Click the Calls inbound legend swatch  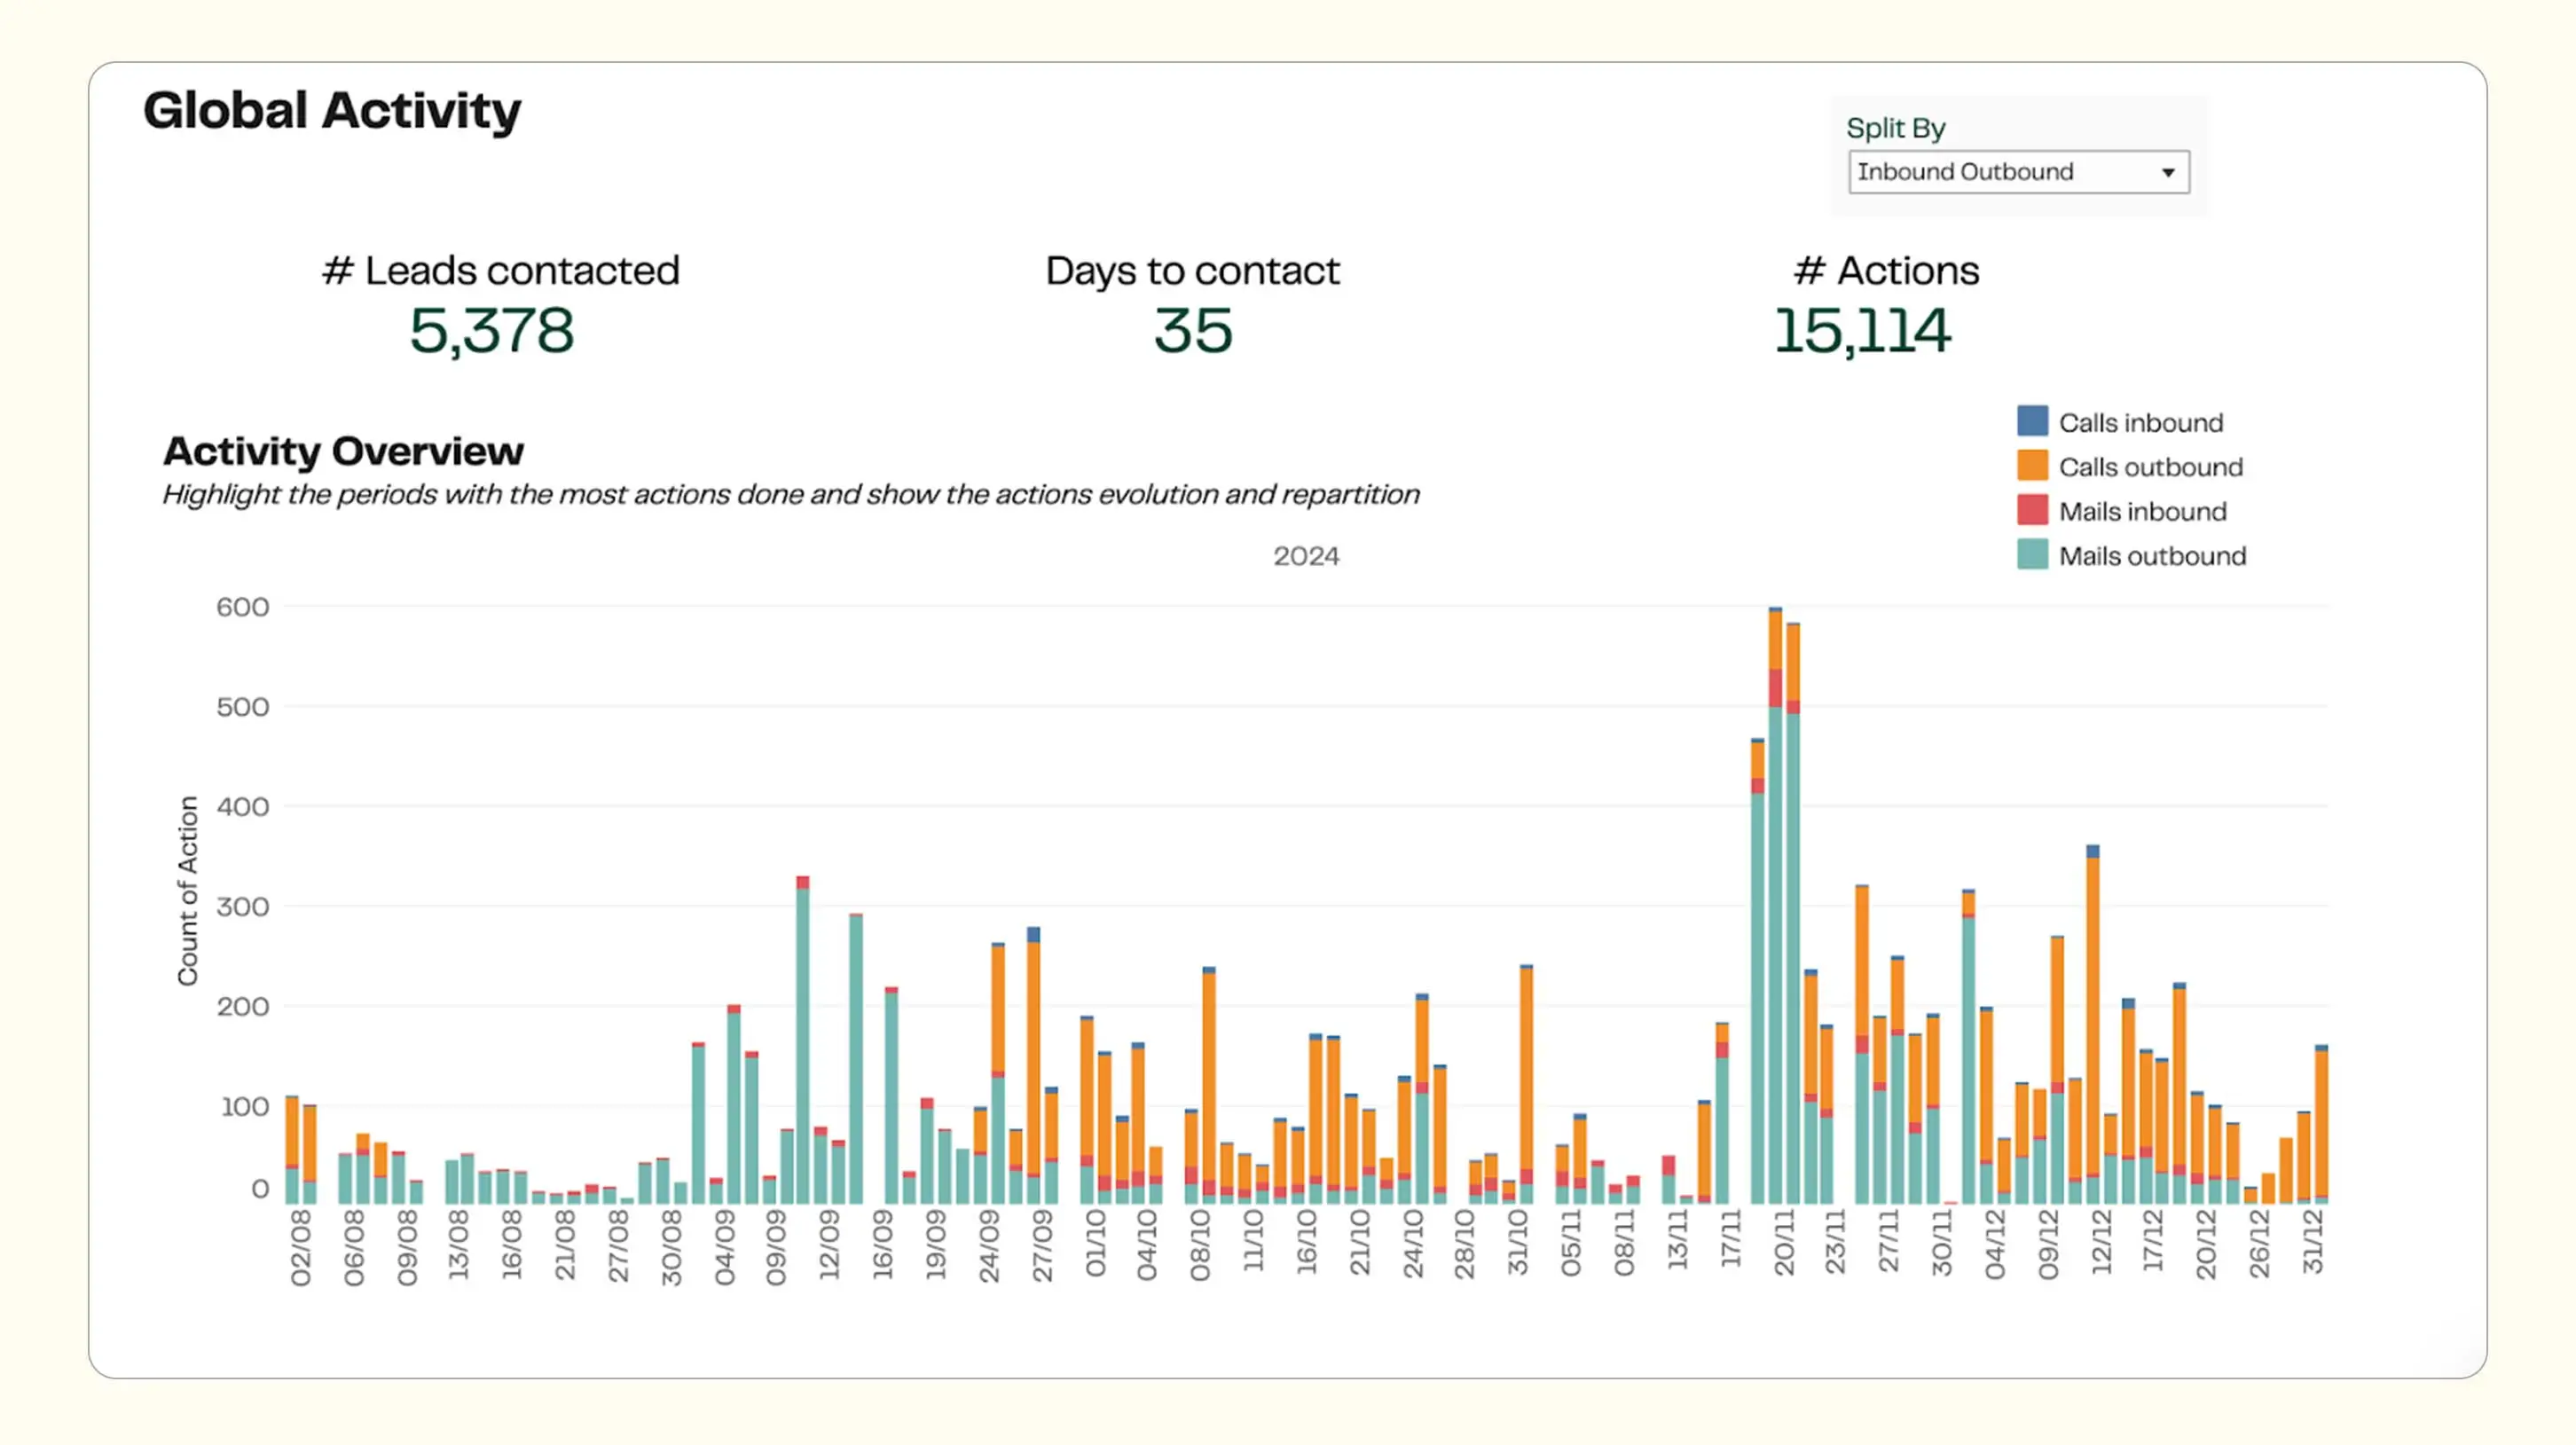tap(2032, 421)
